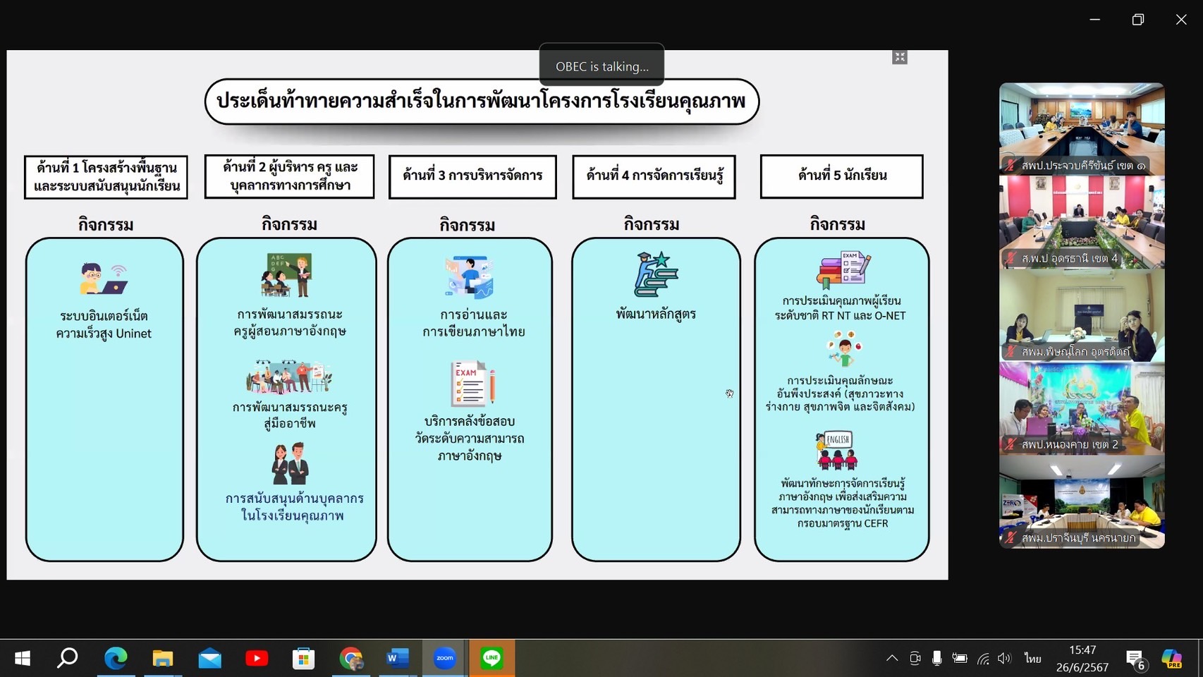
Task: Switch the ไทย input language indicator
Action: point(1032,658)
